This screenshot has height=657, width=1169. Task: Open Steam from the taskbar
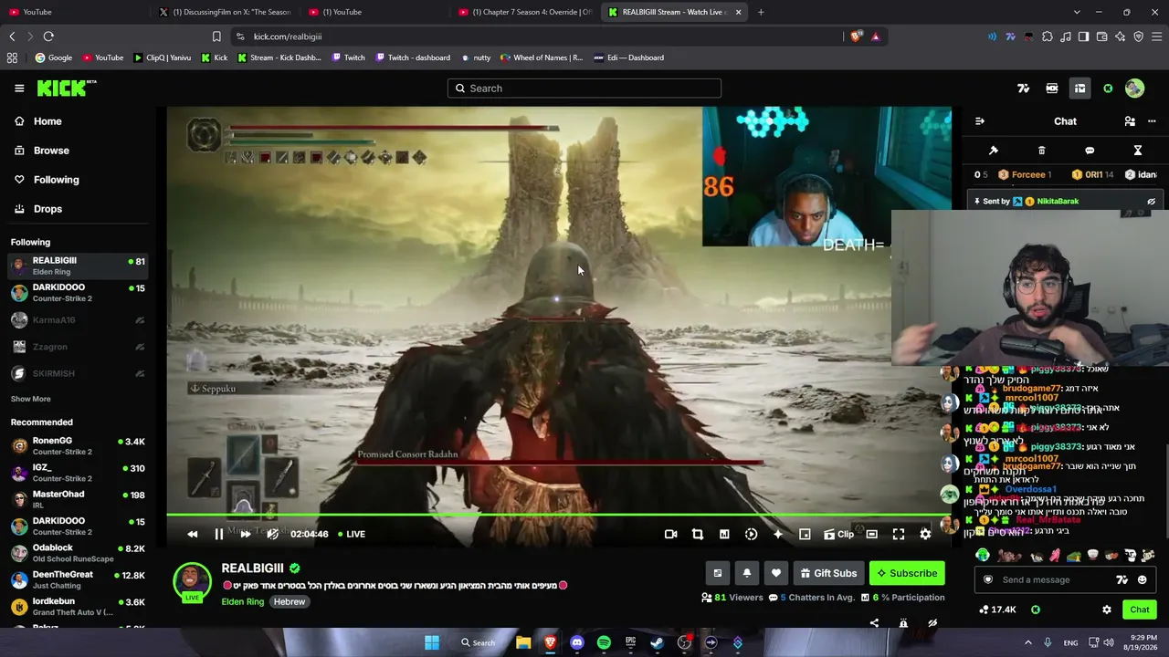[x=658, y=643]
